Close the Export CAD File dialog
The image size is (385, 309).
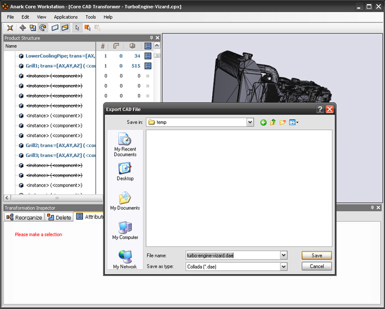(329, 109)
